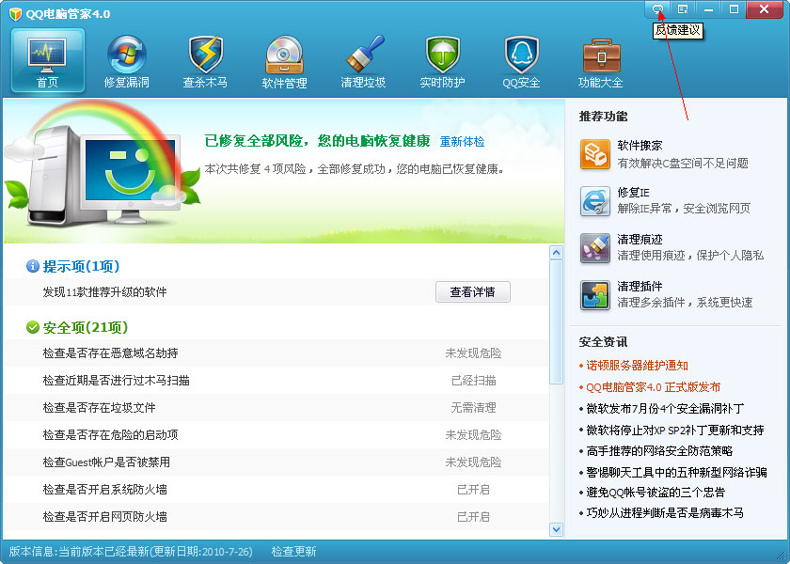
Task: Open the 清理痕迹 feature title
Action: 640,239
